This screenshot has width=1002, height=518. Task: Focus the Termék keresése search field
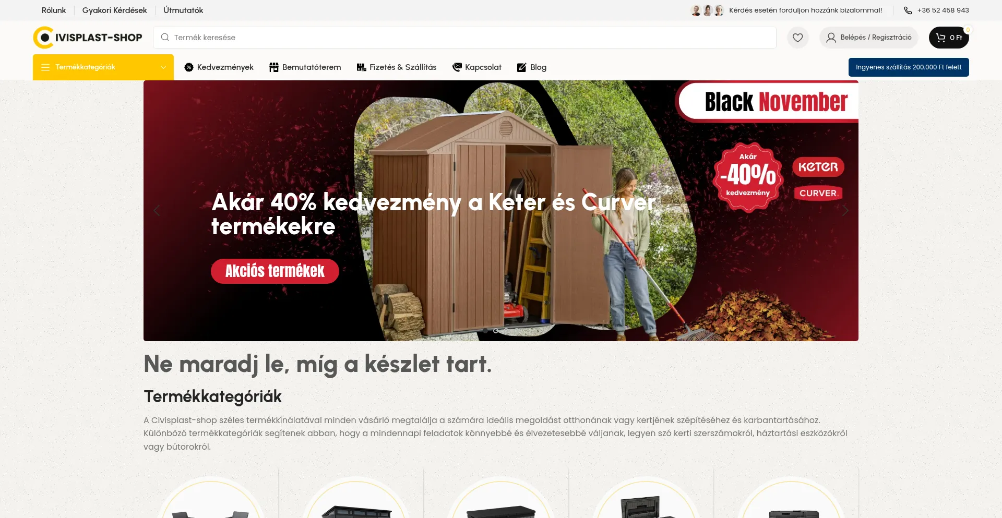tap(464, 38)
